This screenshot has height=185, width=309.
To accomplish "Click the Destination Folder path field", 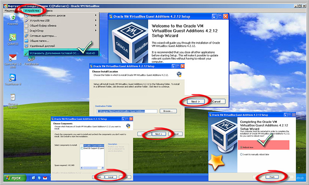I will point(127,111).
